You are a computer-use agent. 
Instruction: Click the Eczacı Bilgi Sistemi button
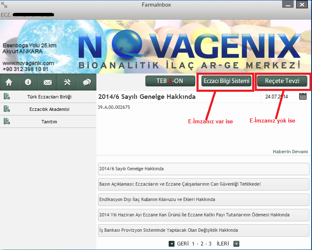pos(226,81)
